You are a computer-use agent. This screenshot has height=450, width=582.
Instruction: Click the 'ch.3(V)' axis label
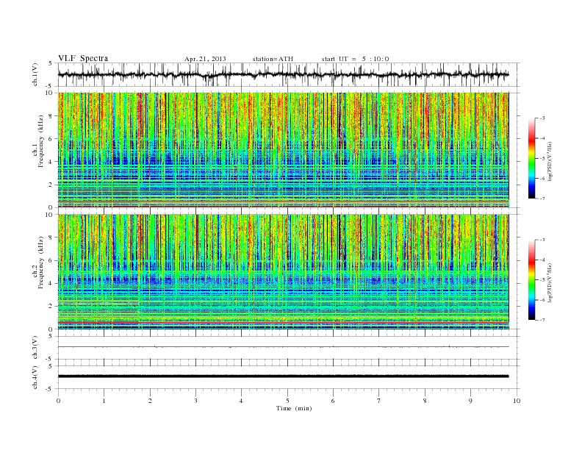(x=35, y=348)
